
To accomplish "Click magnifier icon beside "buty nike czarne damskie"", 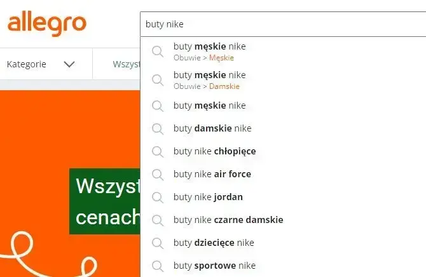I will pyautogui.click(x=157, y=220).
